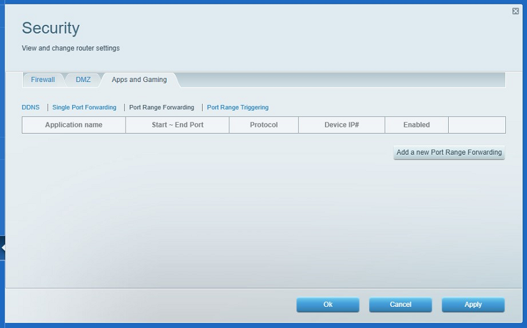Apply the router security settings
Screen dimensions: 527x328
tap(473, 304)
